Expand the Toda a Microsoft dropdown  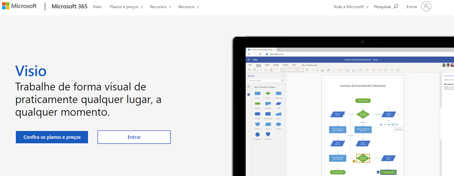click(x=351, y=7)
